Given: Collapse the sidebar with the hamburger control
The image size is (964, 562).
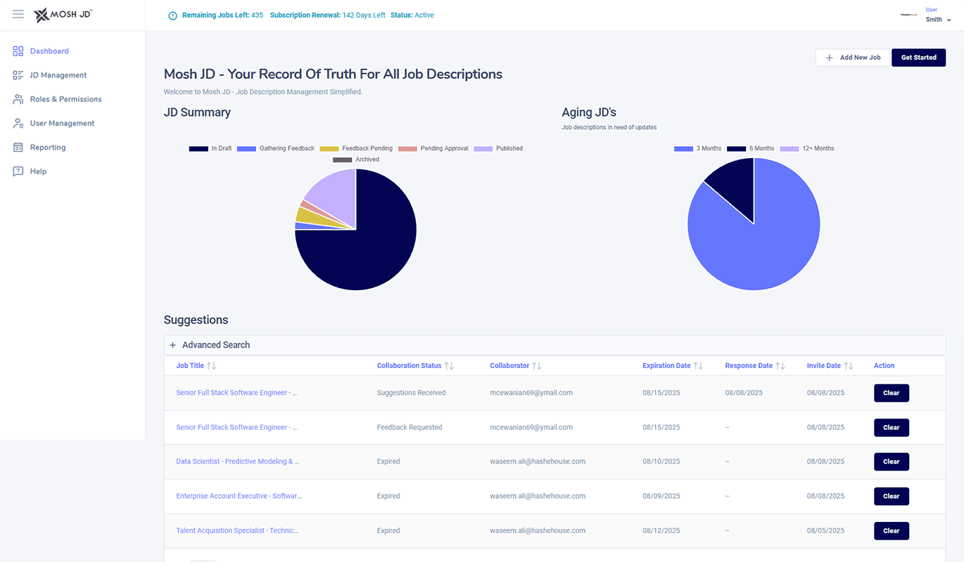Looking at the screenshot, I should coord(18,13).
